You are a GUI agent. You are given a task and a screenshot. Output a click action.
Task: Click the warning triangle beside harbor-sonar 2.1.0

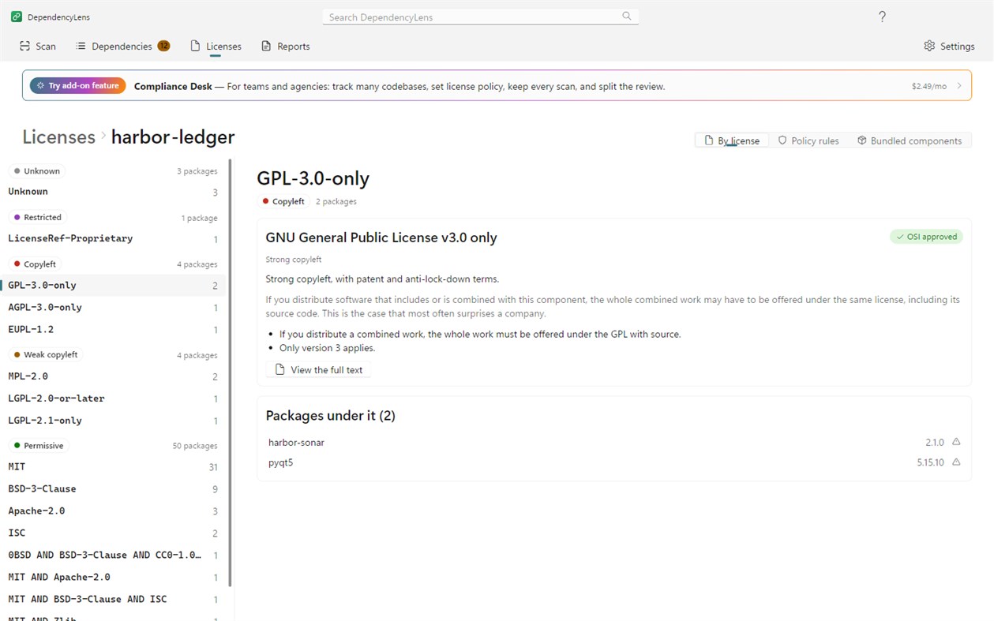(956, 442)
